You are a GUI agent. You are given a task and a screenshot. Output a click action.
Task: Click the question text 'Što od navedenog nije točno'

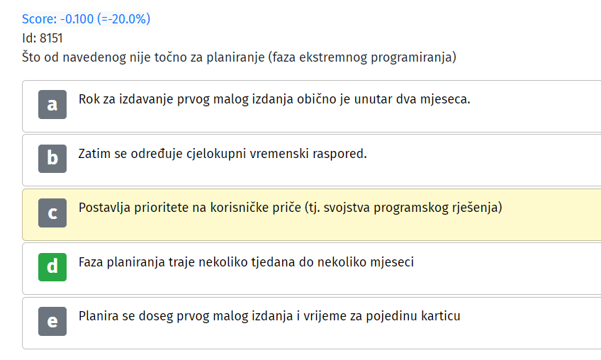coord(112,57)
